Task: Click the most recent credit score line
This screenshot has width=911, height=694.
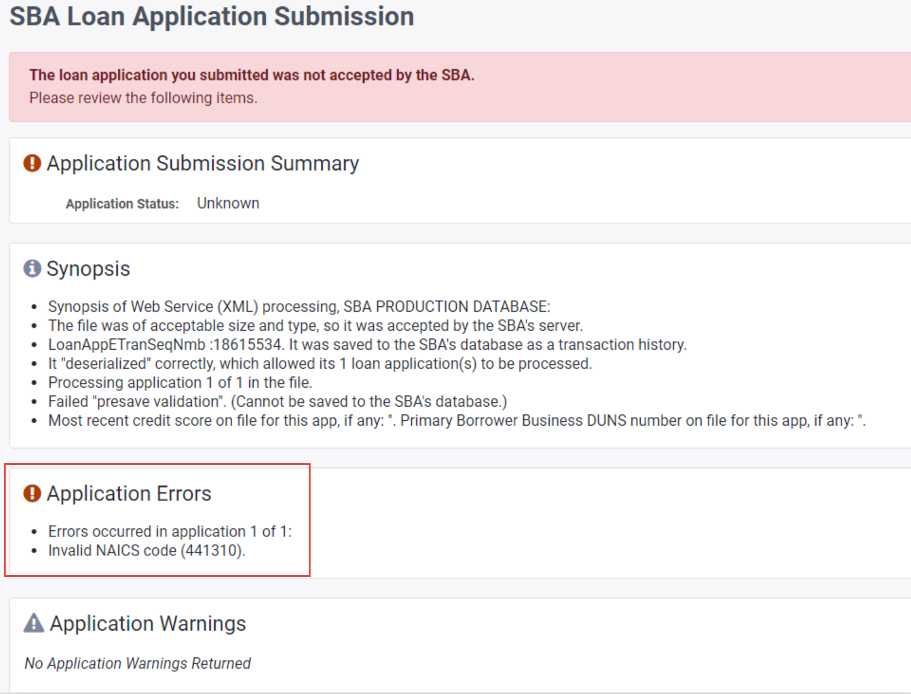Action: [456, 421]
